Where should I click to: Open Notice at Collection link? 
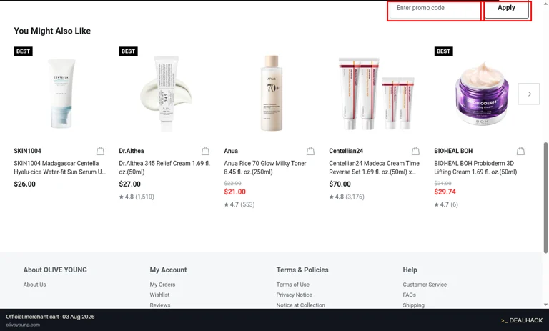coord(300,305)
